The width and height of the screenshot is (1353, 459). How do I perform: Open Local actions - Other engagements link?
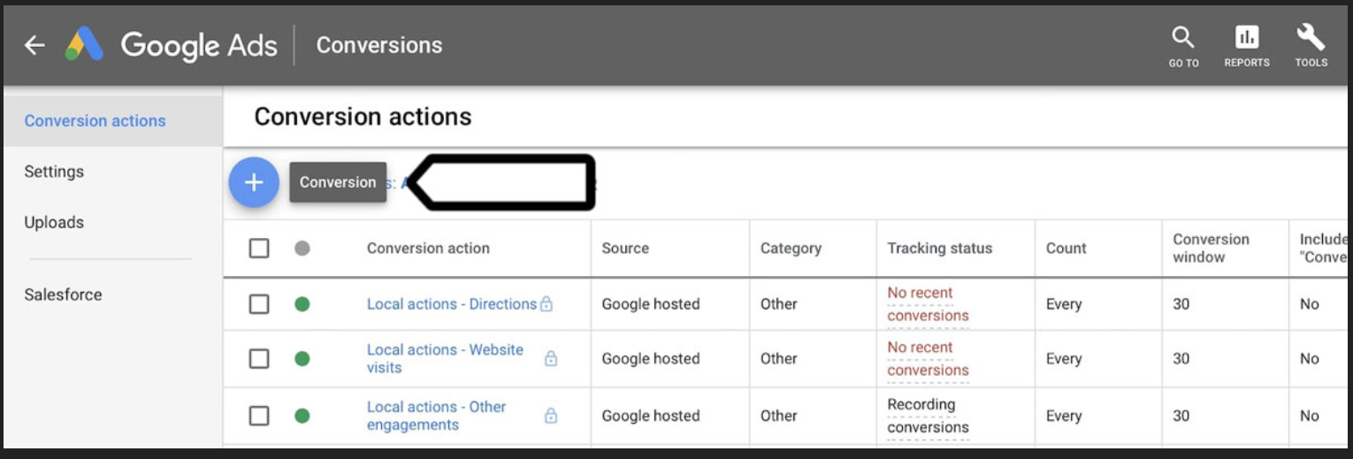pyautogui.click(x=436, y=416)
